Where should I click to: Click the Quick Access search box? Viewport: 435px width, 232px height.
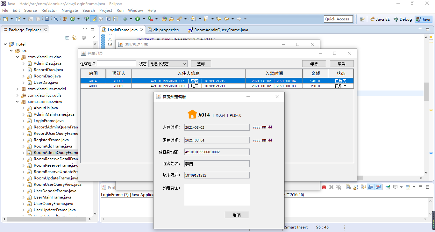click(x=338, y=19)
